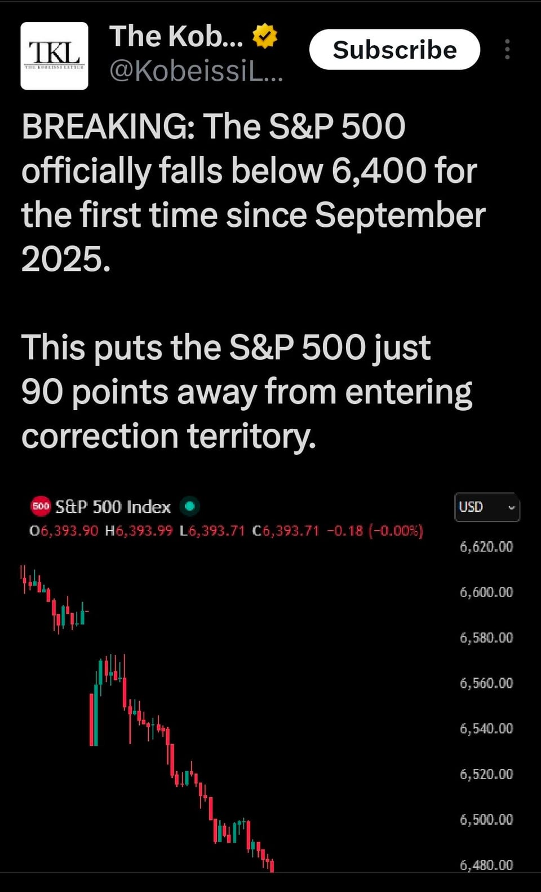The width and height of the screenshot is (541, 892).
Task: Click the red 500 index logo
Action: (x=41, y=506)
